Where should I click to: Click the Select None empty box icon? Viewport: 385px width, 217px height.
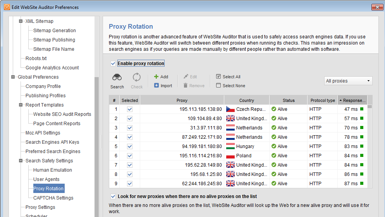(x=218, y=85)
